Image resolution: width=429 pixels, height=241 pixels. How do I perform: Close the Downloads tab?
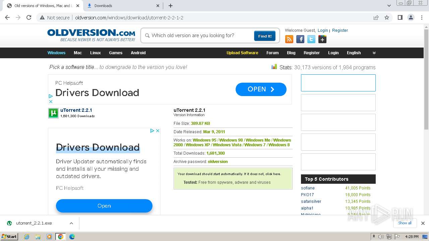(158, 6)
